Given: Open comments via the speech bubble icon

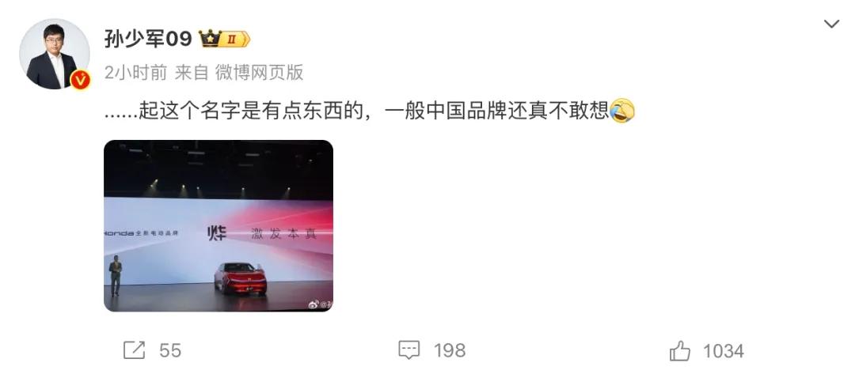Looking at the screenshot, I should [x=409, y=350].
